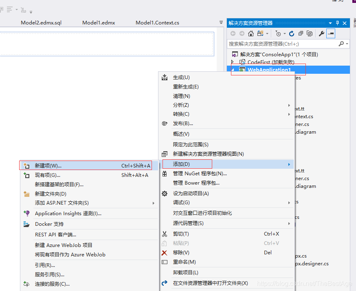
Task: Expand the CodeFirst project node
Action: (232, 62)
